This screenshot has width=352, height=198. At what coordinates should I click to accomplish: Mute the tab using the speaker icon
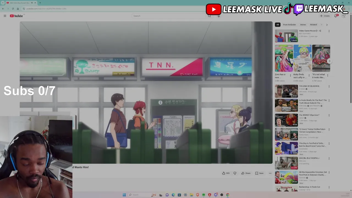(32, 3)
